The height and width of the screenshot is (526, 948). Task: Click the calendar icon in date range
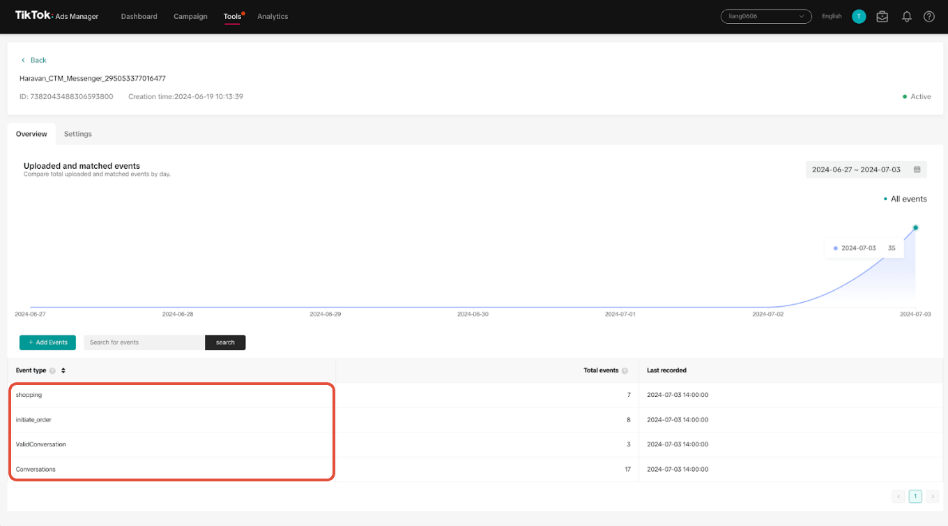(x=917, y=170)
